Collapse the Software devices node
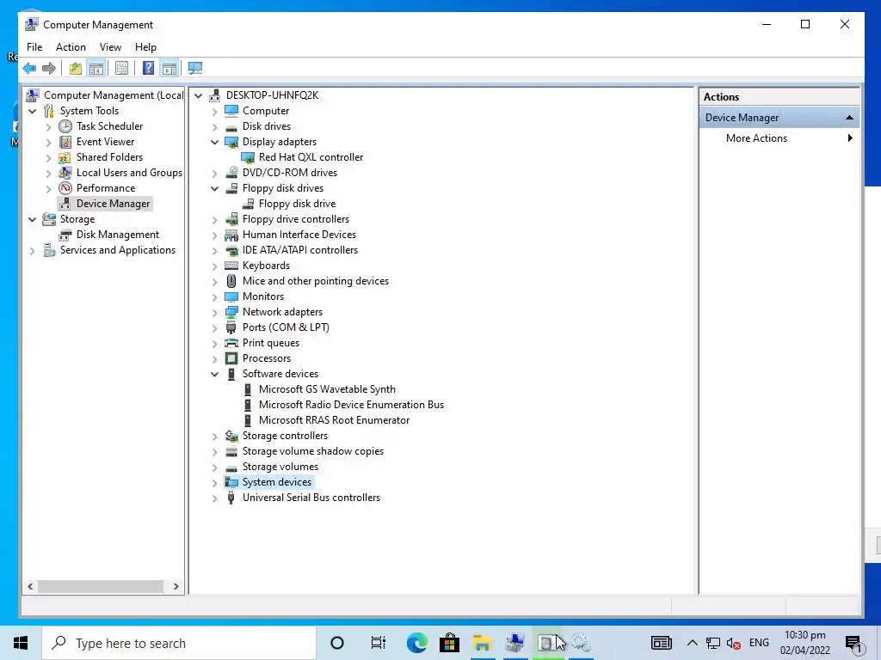Image resolution: width=881 pixels, height=660 pixels. [214, 374]
